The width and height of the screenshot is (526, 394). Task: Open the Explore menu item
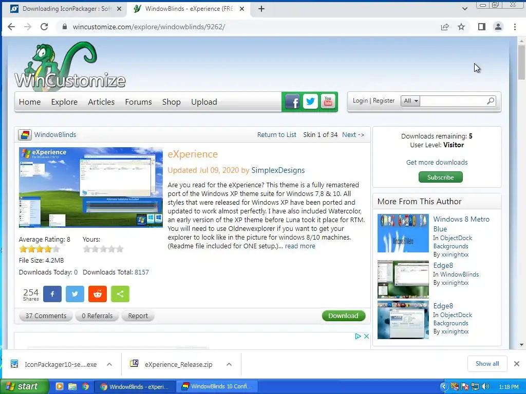click(x=64, y=102)
